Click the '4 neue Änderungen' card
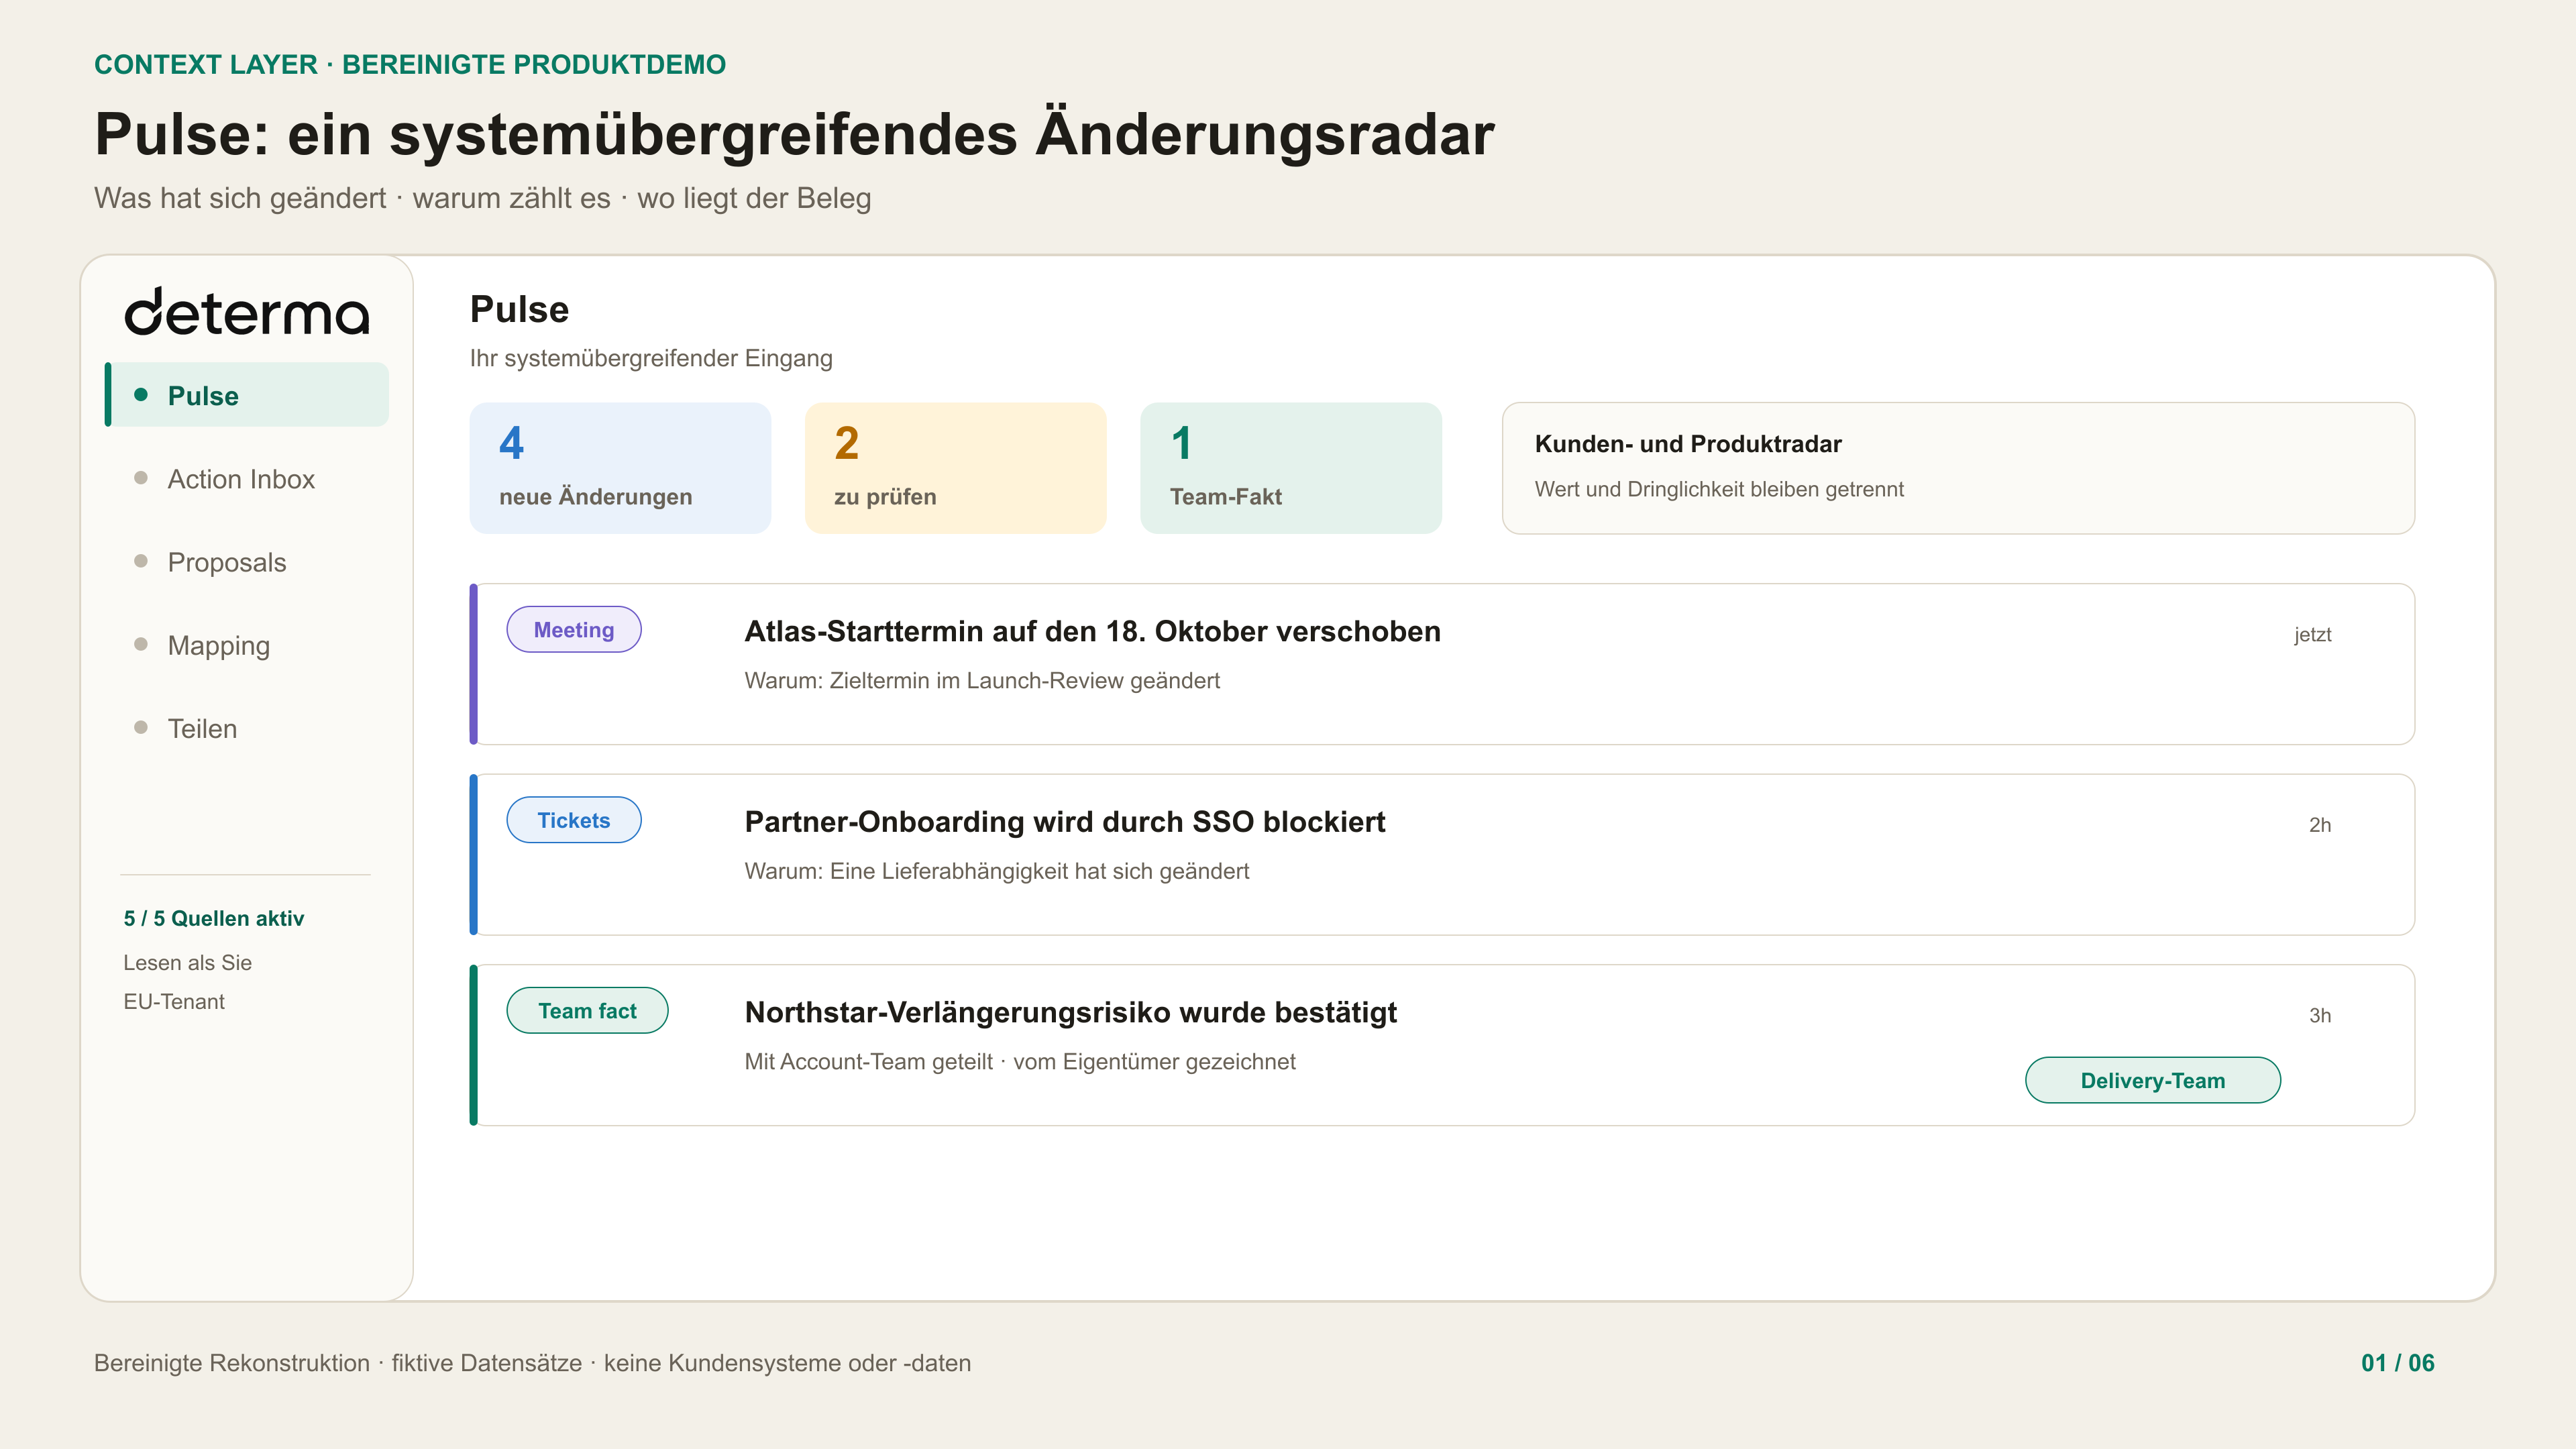 tap(620, 468)
